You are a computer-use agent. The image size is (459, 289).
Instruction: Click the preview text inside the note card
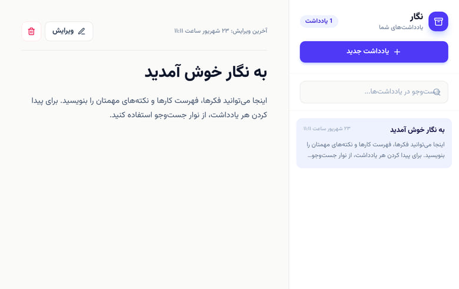point(375,150)
